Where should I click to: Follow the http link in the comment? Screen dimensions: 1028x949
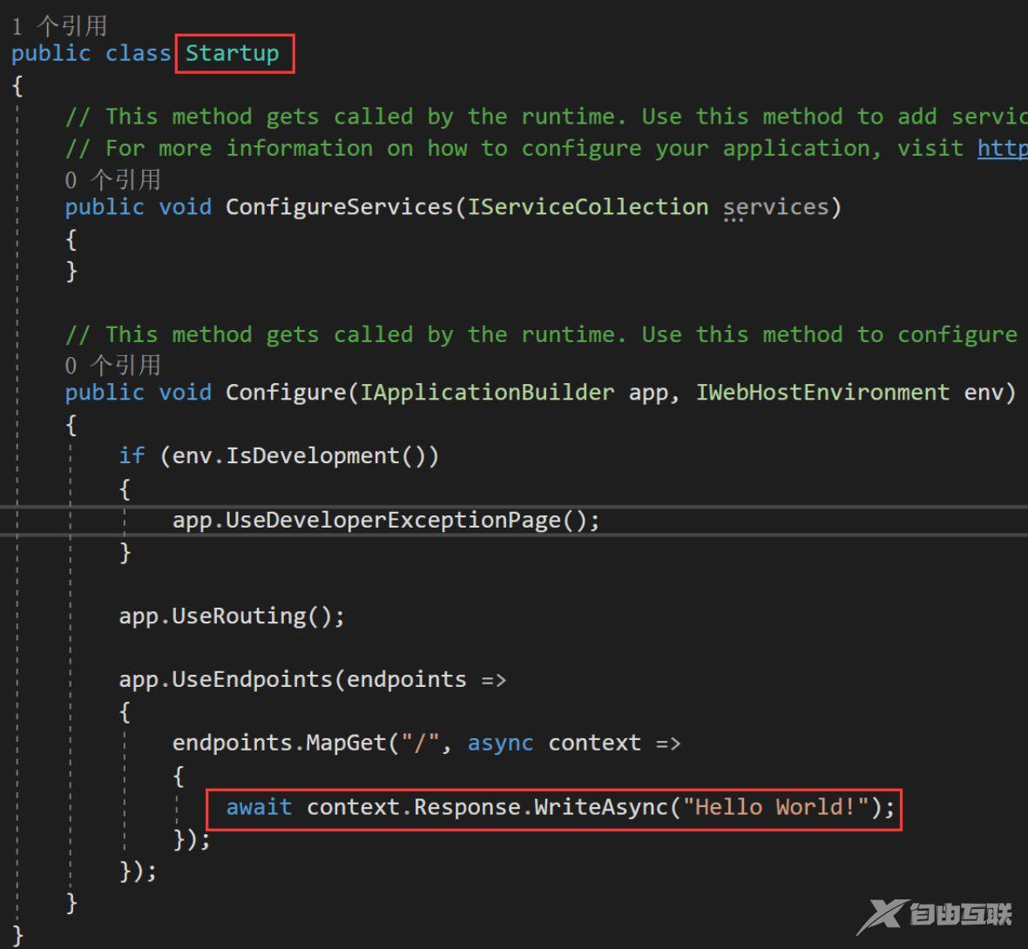coord(1003,148)
